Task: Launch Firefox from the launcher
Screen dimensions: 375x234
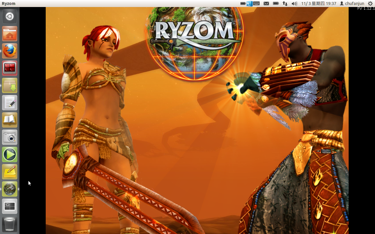Action: [10, 51]
